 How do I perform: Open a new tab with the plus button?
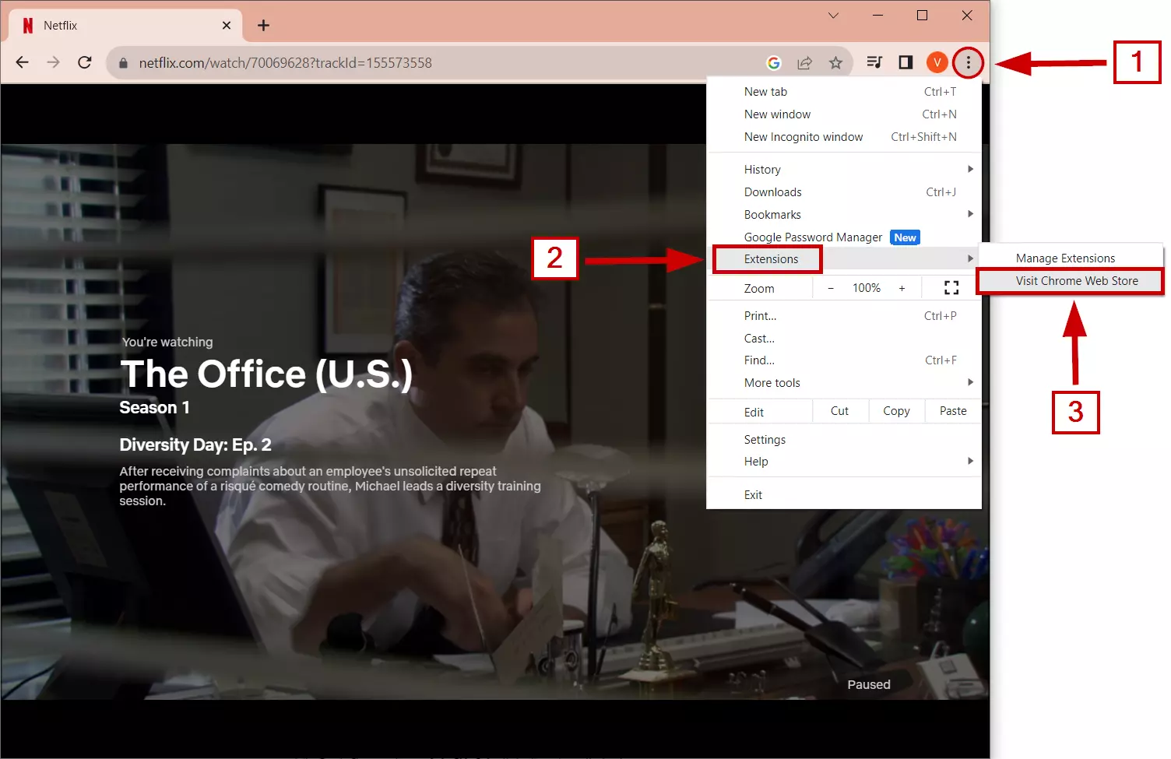[x=263, y=26]
